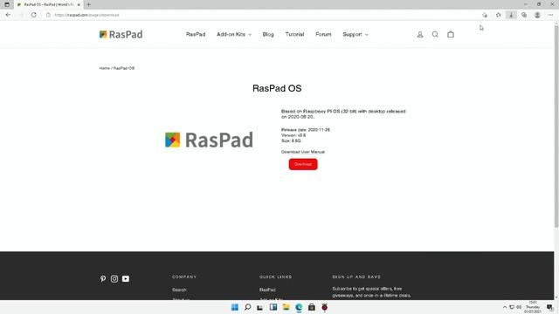Screen dimensions: 559x314
Task: Open the tab actions menu icon
Action: coord(7,4)
